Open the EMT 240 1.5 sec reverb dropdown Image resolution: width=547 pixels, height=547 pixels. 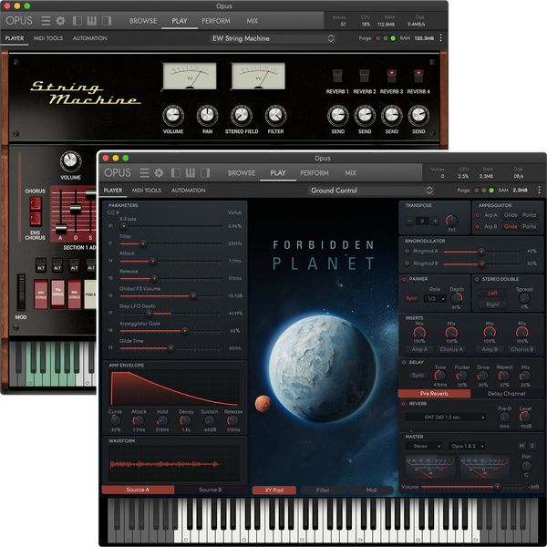(x=446, y=418)
